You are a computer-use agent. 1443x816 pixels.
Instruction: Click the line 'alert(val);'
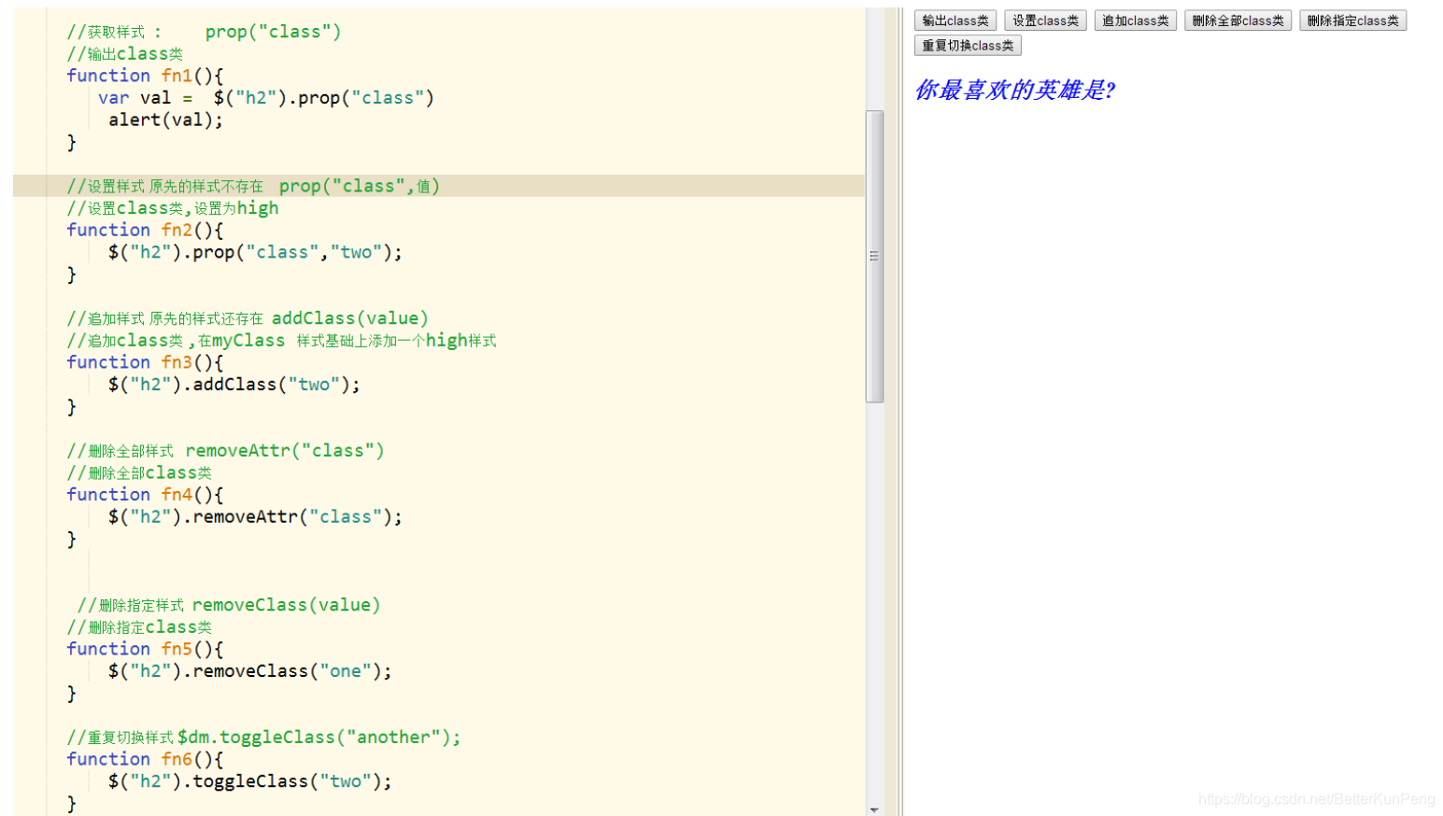tap(165, 120)
